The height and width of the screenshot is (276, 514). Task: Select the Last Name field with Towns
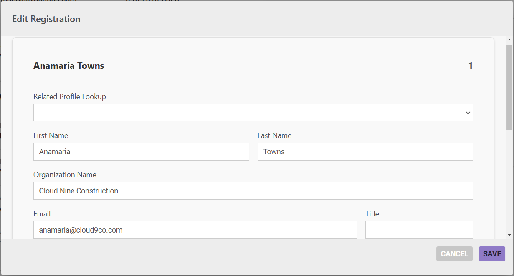[365, 152]
